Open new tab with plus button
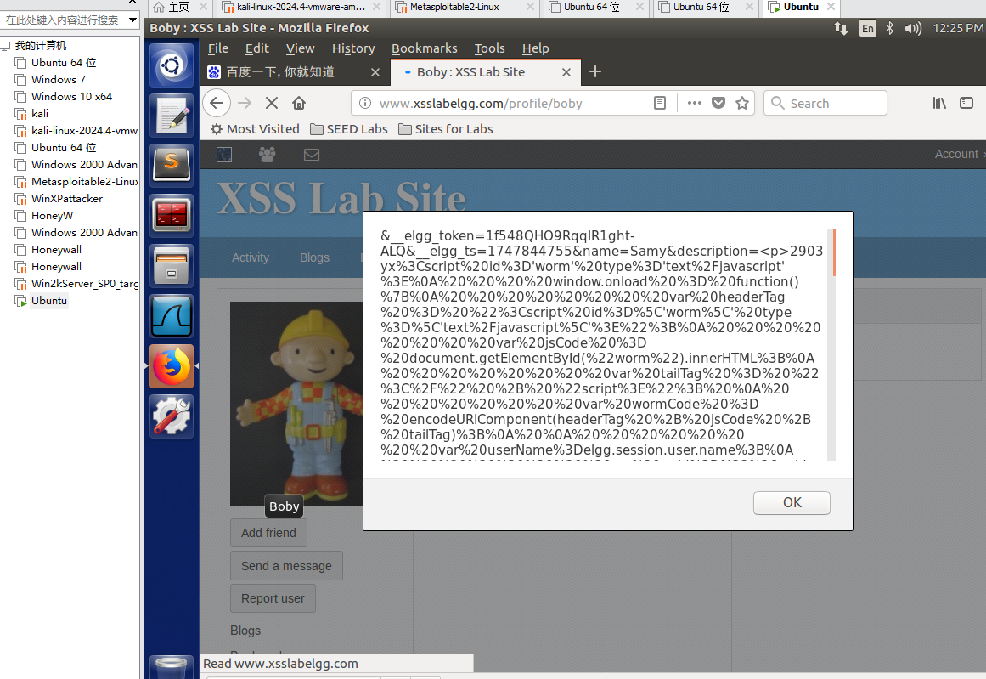Screen dimensions: 986x679 pyautogui.click(x=594, y=71)
